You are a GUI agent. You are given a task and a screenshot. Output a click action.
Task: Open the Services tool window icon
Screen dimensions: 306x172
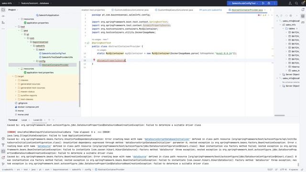point(3,139)
